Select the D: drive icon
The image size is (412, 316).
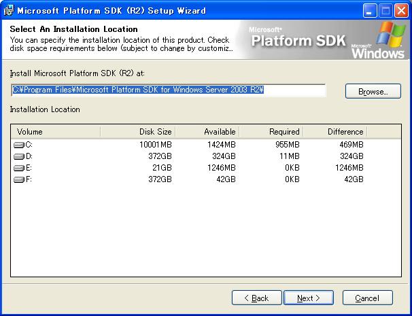[x=19, y=156]
